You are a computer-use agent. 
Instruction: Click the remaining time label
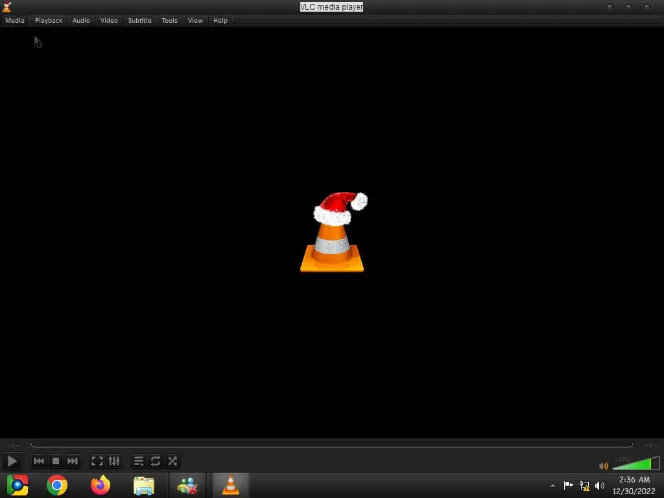[x=650, y=445]
